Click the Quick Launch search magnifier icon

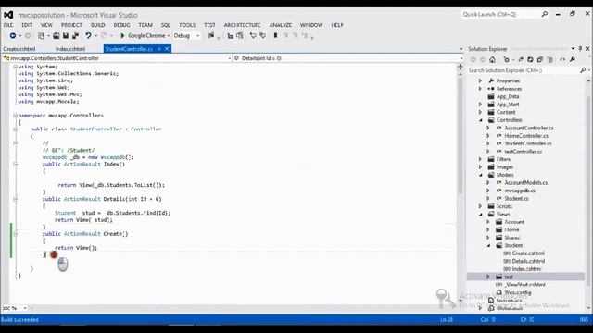545,14
